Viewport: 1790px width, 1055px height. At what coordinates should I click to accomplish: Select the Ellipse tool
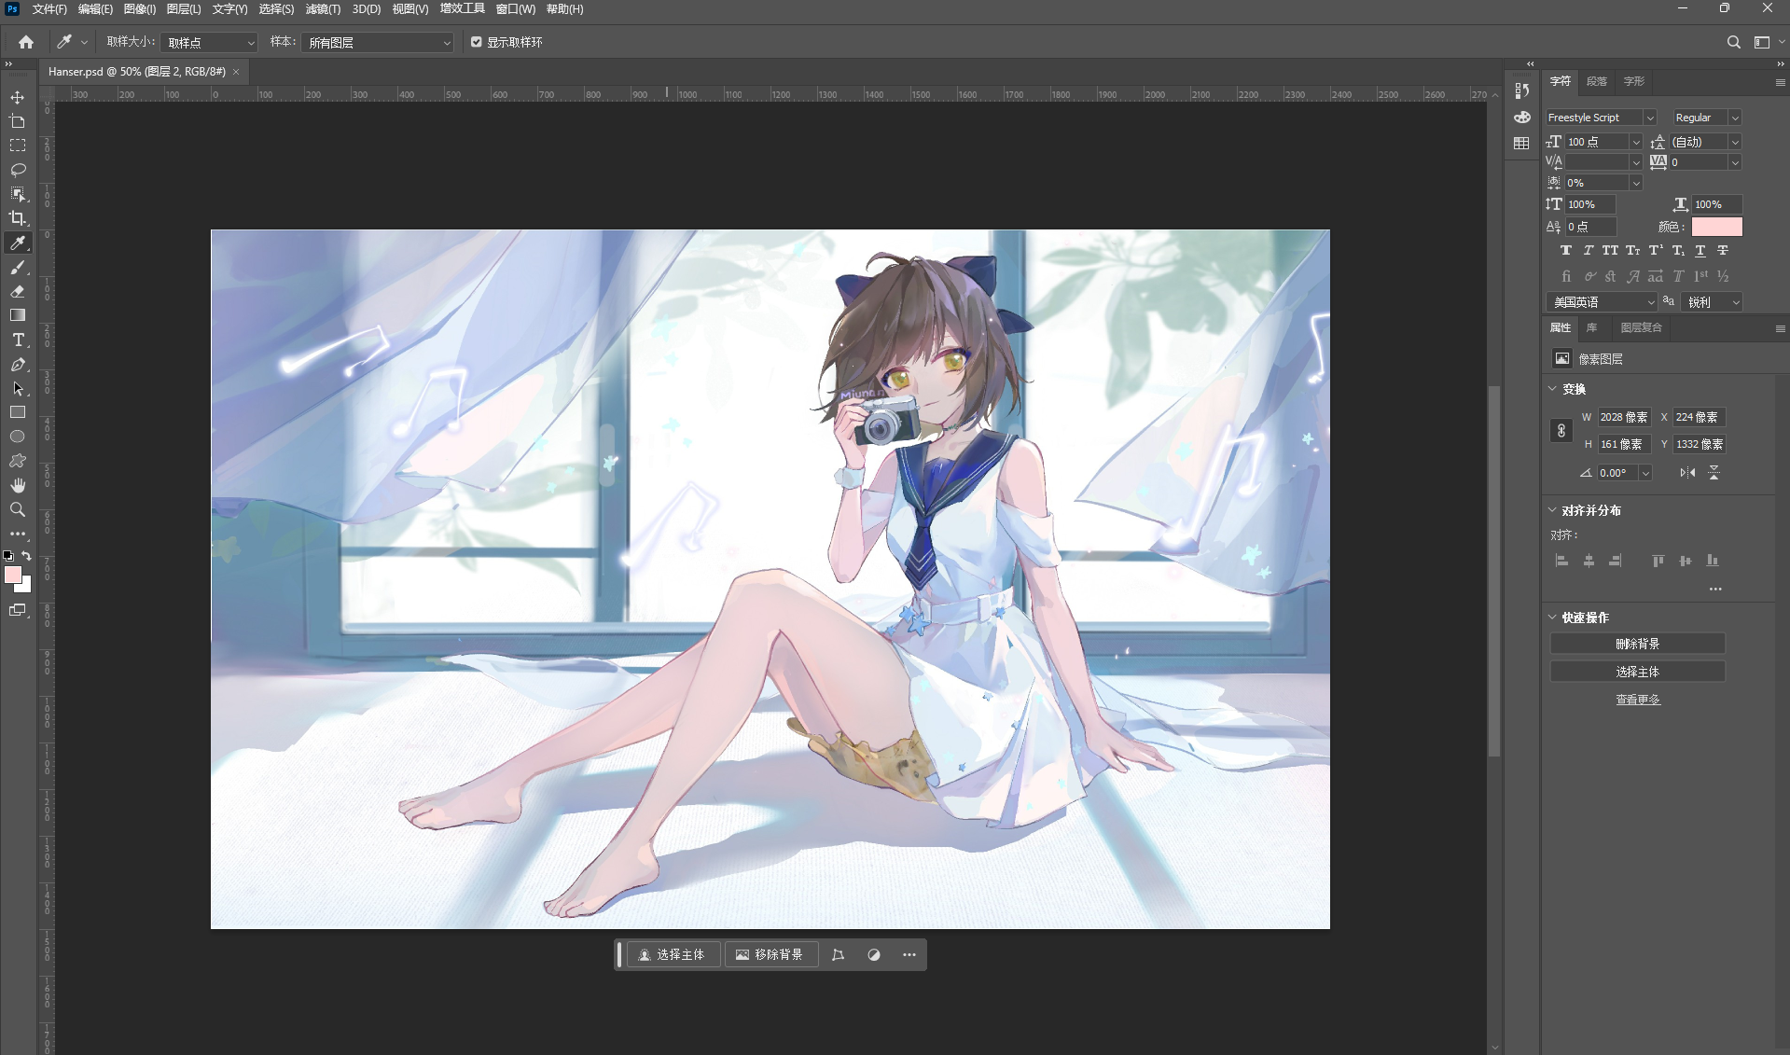(18, 437)
